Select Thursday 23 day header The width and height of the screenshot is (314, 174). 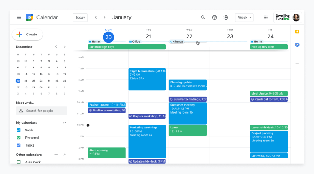[230, 36]
